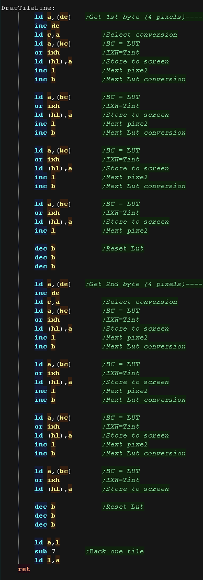Click the first 'Reset Lut' comment
The image size is (203, 580).
click(x=123, y=248)
